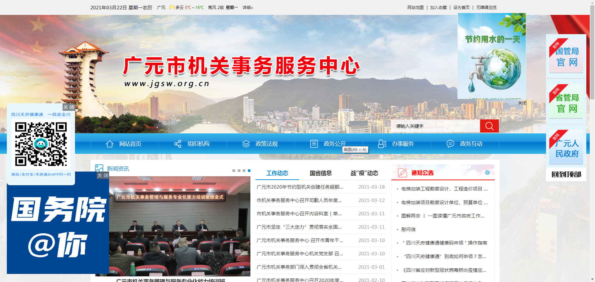Open notice 图解两会 一图读懂广元市政府工作
The image size is (595, 282).
point(443,216)
